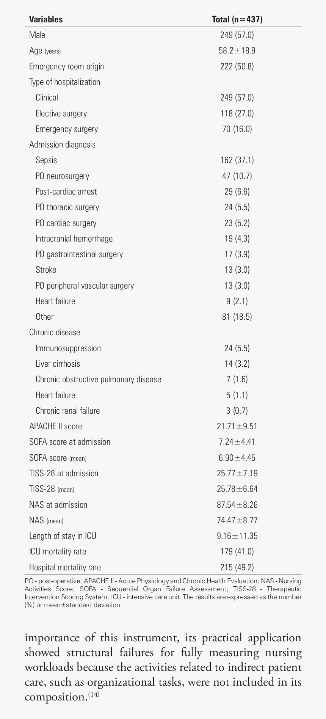
Task: Click the Type of hospitalization heading
Action: pos(64,82)
